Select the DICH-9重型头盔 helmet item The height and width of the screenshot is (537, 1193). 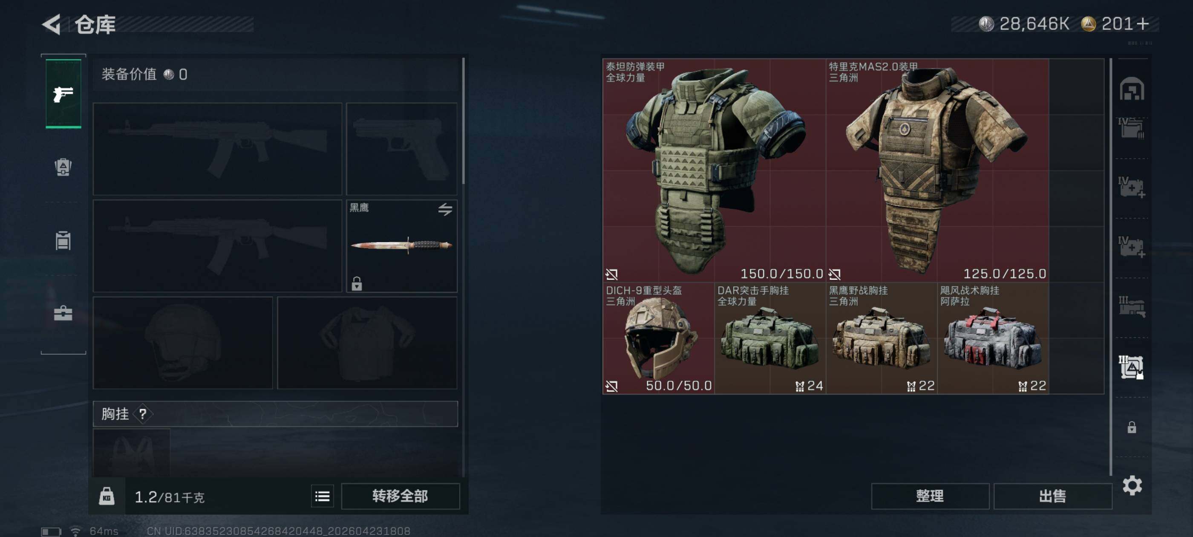tap(659, 338)
